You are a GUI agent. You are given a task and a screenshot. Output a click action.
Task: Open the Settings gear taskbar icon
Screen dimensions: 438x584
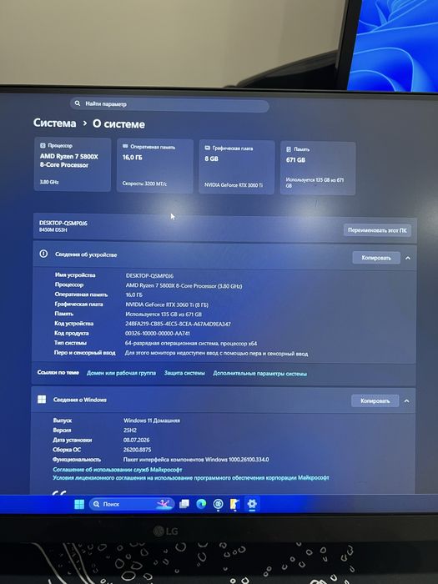click(x=252, y=504)
